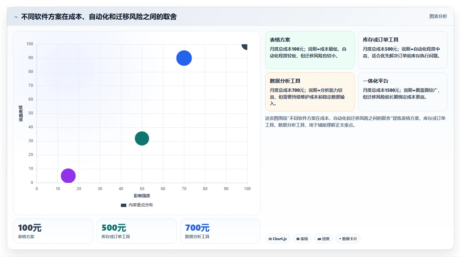The width and height of the screenshot is (461, 257).
Task: Click the purple bubble on the chart
Action: click(x=68, y=176)
